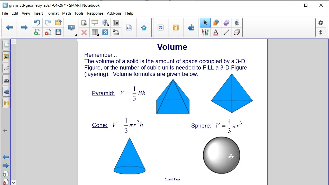The height and width of the screenshot is (185, 329).
Task: Clear page with the blue X icon
Action: point(105,32)
